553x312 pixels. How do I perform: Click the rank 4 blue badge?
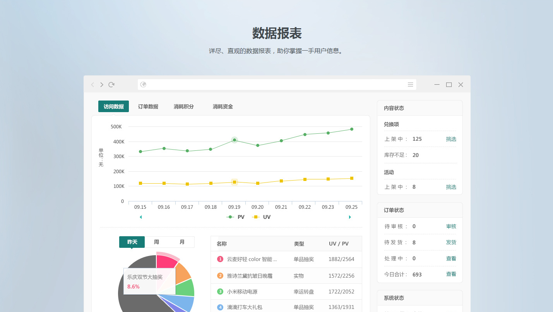[x=220, y=307]
